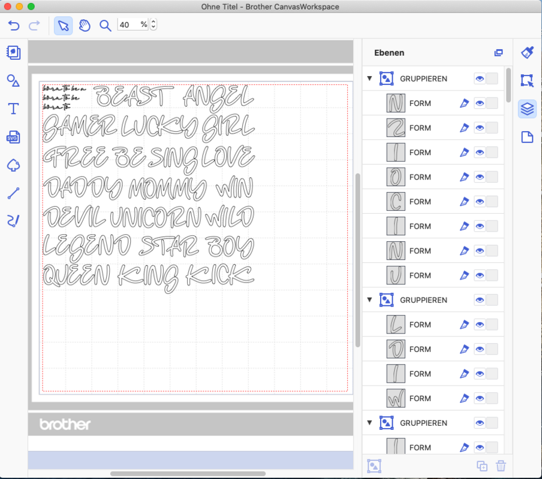Viewport: 542px width, 479px height.
Task: Open the Layers panel icon
Action: (527, 109)
